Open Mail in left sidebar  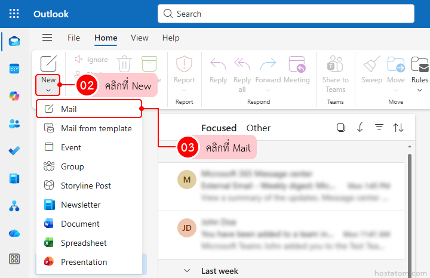[x=14, y=41]
